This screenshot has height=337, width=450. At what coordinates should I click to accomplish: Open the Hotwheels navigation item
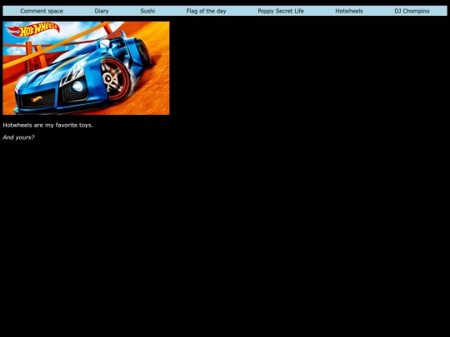pyautogui.click(x=349, y=11)
